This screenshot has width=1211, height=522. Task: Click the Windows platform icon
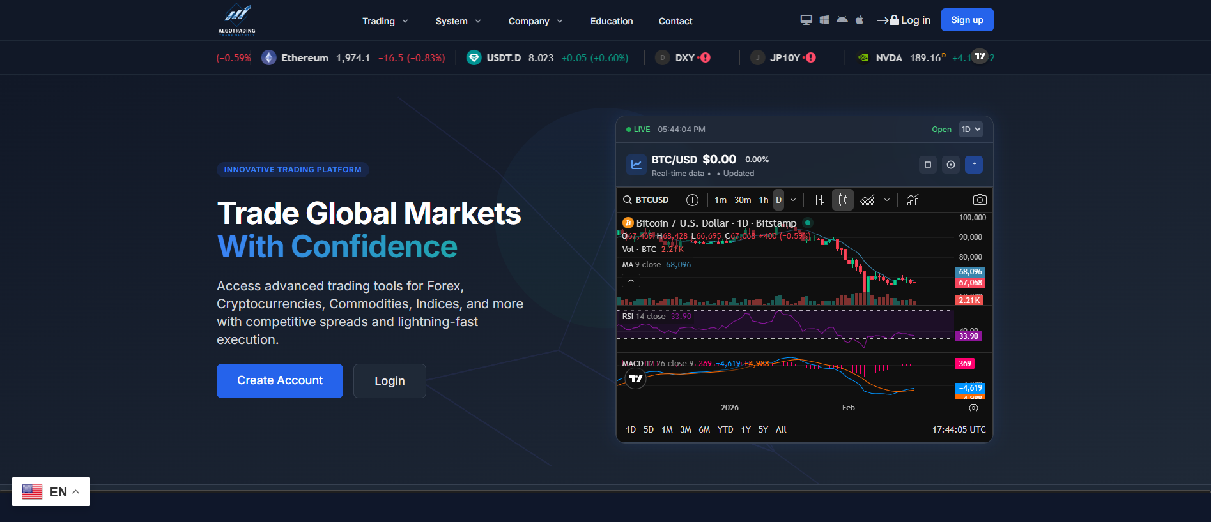(x=824, y=20)
